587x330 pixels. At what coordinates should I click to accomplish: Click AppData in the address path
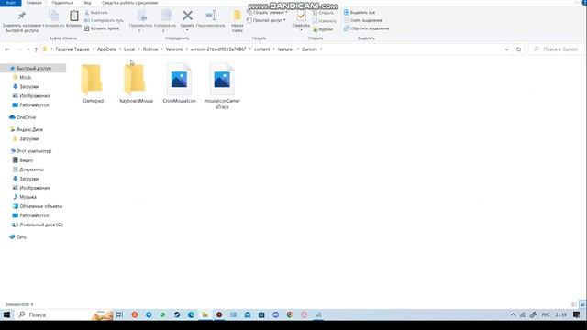point(106,49)
